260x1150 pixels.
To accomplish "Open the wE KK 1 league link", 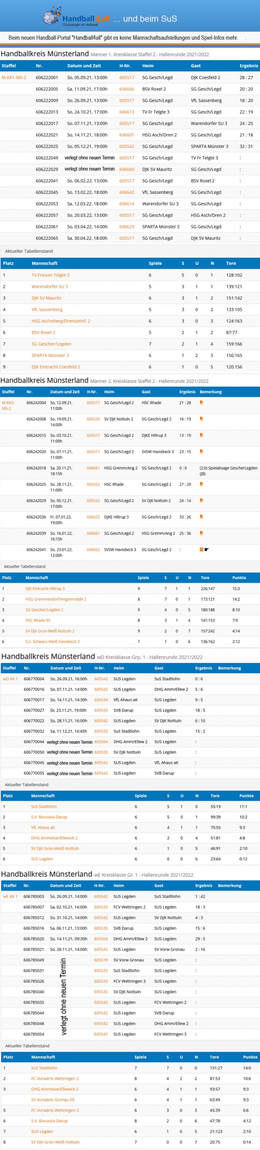I will click(10, 896).
